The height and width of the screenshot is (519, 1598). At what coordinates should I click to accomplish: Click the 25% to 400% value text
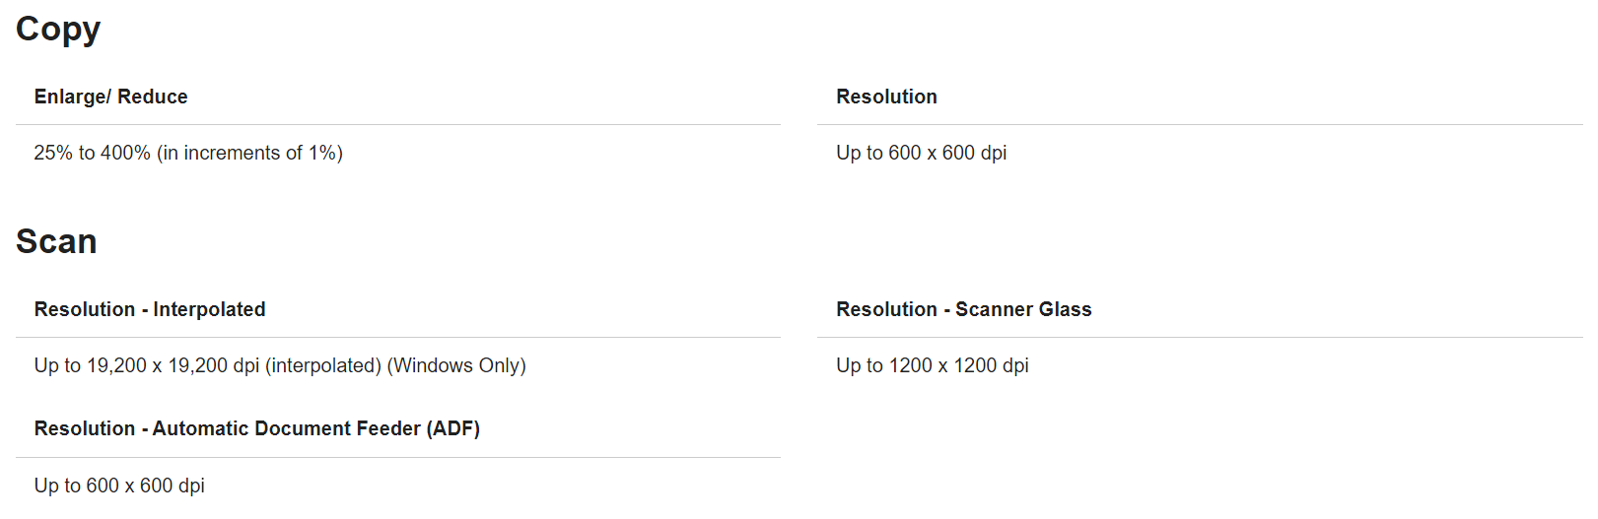click(92, 153)
